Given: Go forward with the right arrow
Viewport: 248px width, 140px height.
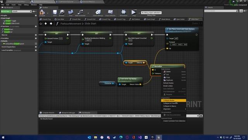Looking at the screenshot, I should coord(51,23).
